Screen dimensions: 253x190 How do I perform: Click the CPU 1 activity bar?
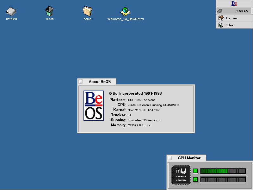223,171
